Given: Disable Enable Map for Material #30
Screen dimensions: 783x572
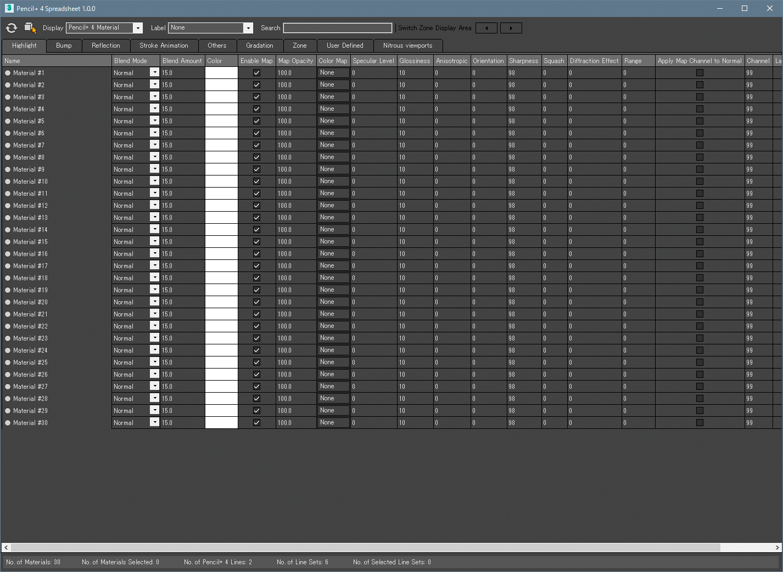Looking at the screenshot, I should [x=256, y=422].
